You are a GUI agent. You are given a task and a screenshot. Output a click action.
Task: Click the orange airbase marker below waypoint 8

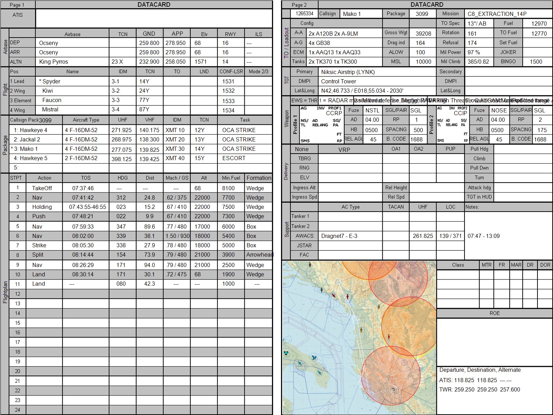[x=362, y=330]
